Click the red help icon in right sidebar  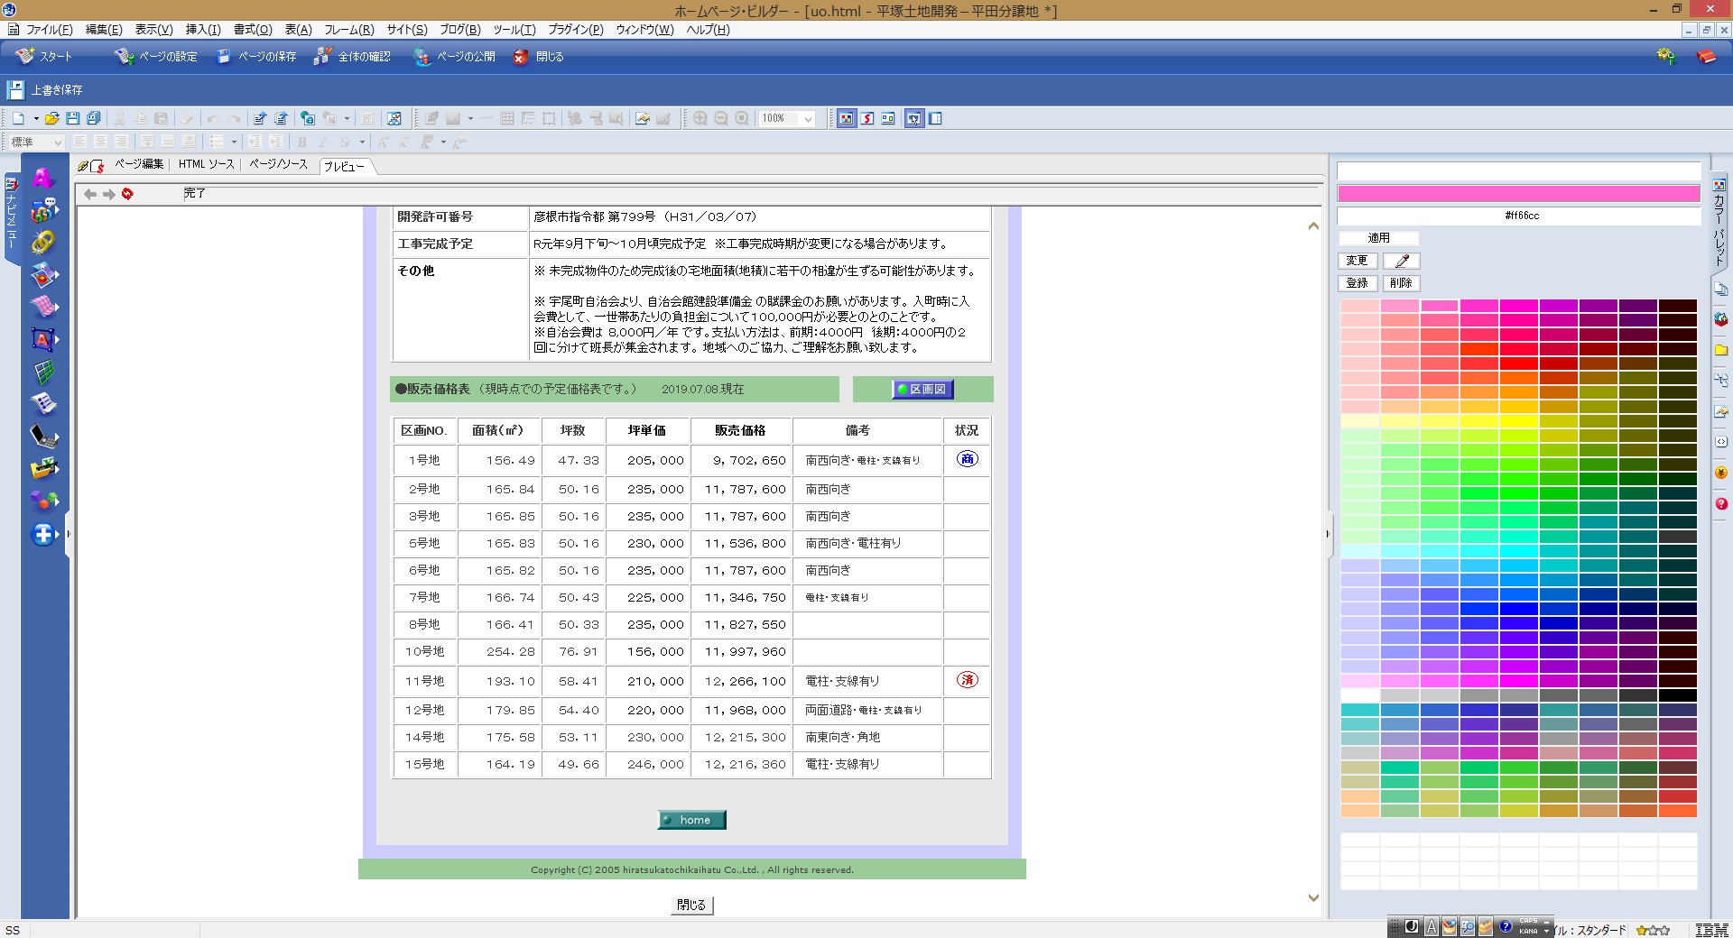(x=1720, y=504)
